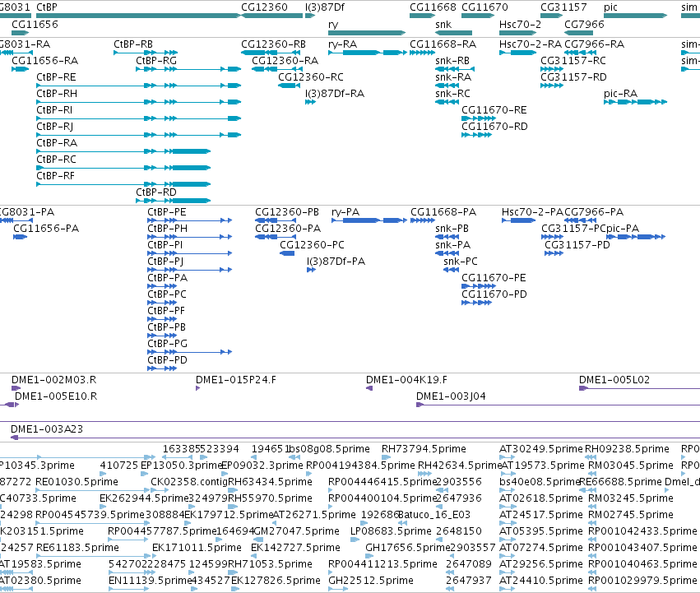Viewport: 700px width, 593px height.
Task: Click the ry gene feature
Action: tap(367, 33)
